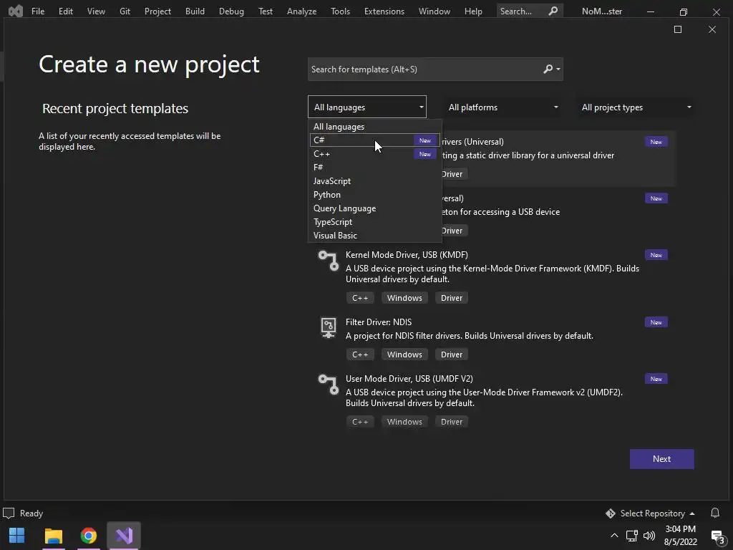This screenshot has width=733, height=550.
Task: Open the Help menu
Action: pos(473,11)
